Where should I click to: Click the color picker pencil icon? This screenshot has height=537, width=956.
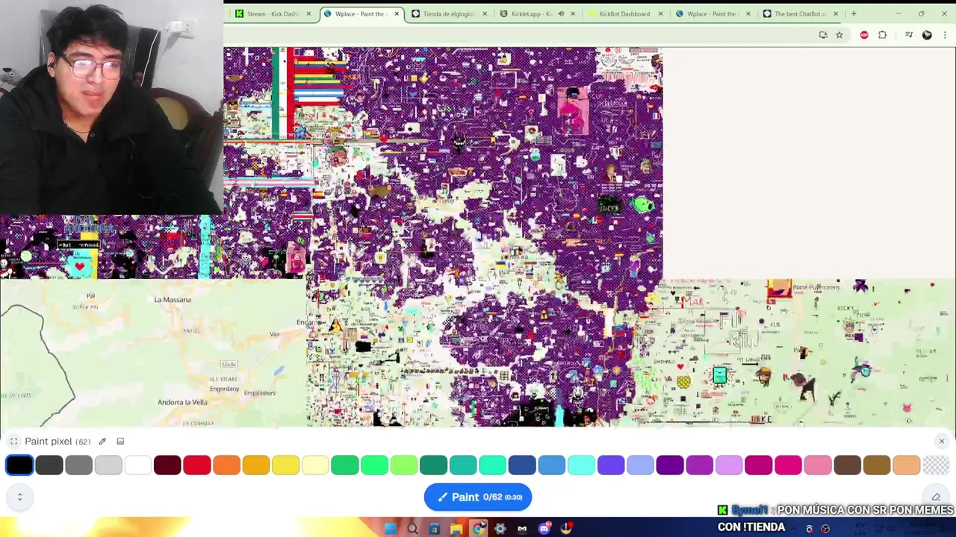tap(102, 442)
